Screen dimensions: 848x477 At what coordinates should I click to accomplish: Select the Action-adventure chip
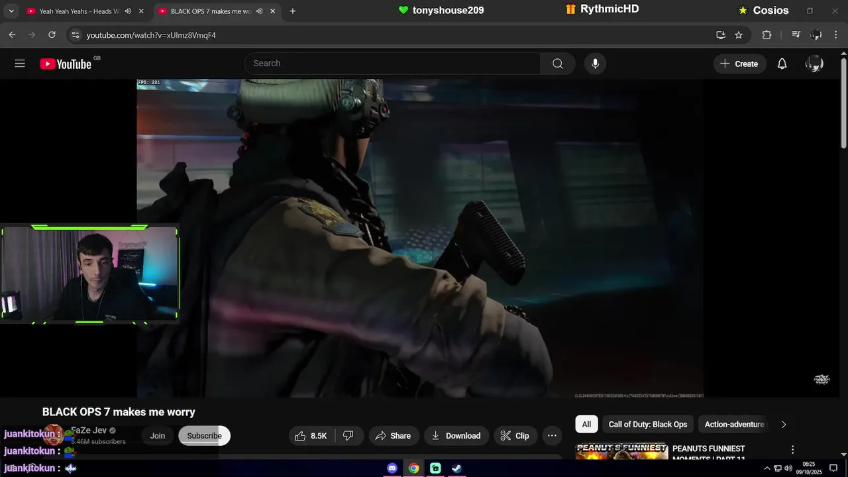click(x=734, y=424)
